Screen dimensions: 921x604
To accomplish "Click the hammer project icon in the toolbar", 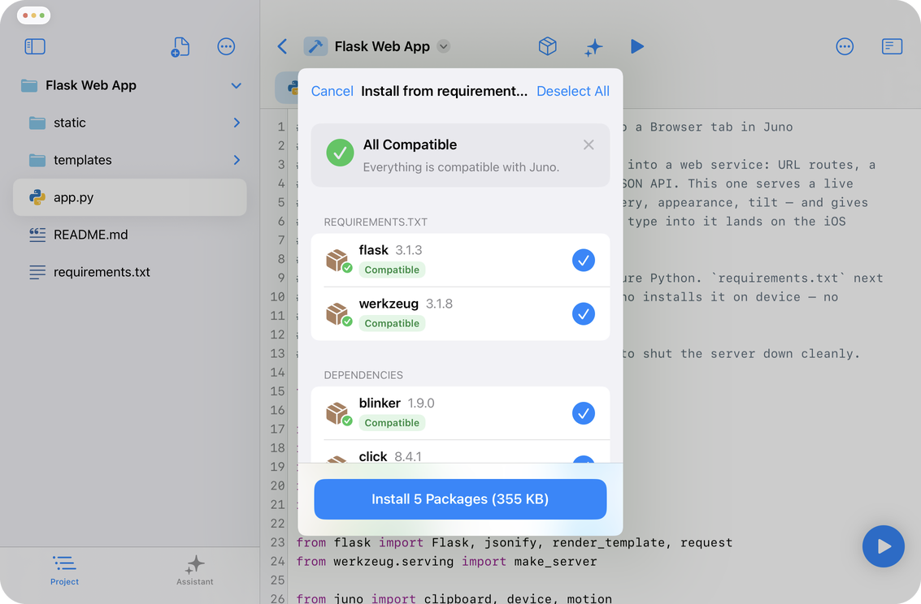I will [315, 46].
